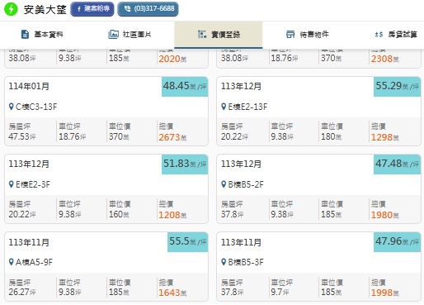Switch to the 社區圖片 tab
This screenshot has width=424, height=305.
click(130, 35)
